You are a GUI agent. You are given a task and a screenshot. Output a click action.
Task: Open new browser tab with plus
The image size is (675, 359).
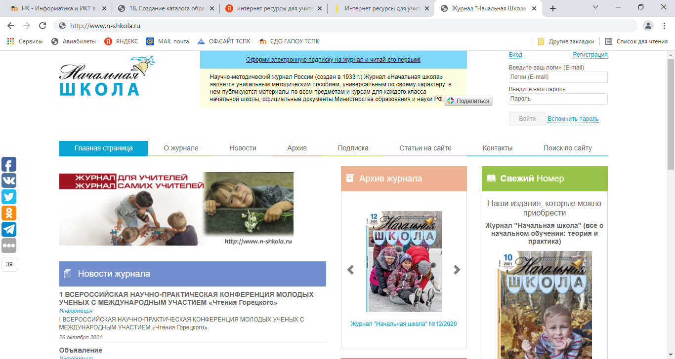click(553, 8)
